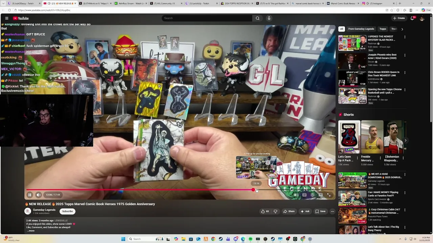Open Outlook from the taskbar
Viewport: 433px width, 243px height.
(x=198, y=239)
